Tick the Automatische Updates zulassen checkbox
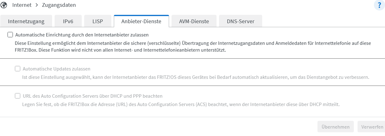The image size is (385, 136). 18,69
